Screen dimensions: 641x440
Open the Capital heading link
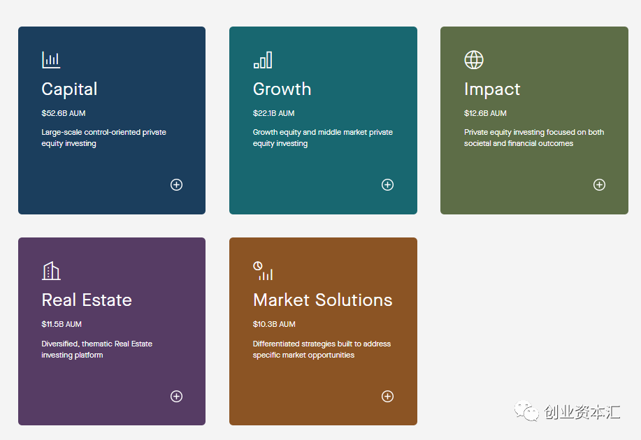pos(69,89)
